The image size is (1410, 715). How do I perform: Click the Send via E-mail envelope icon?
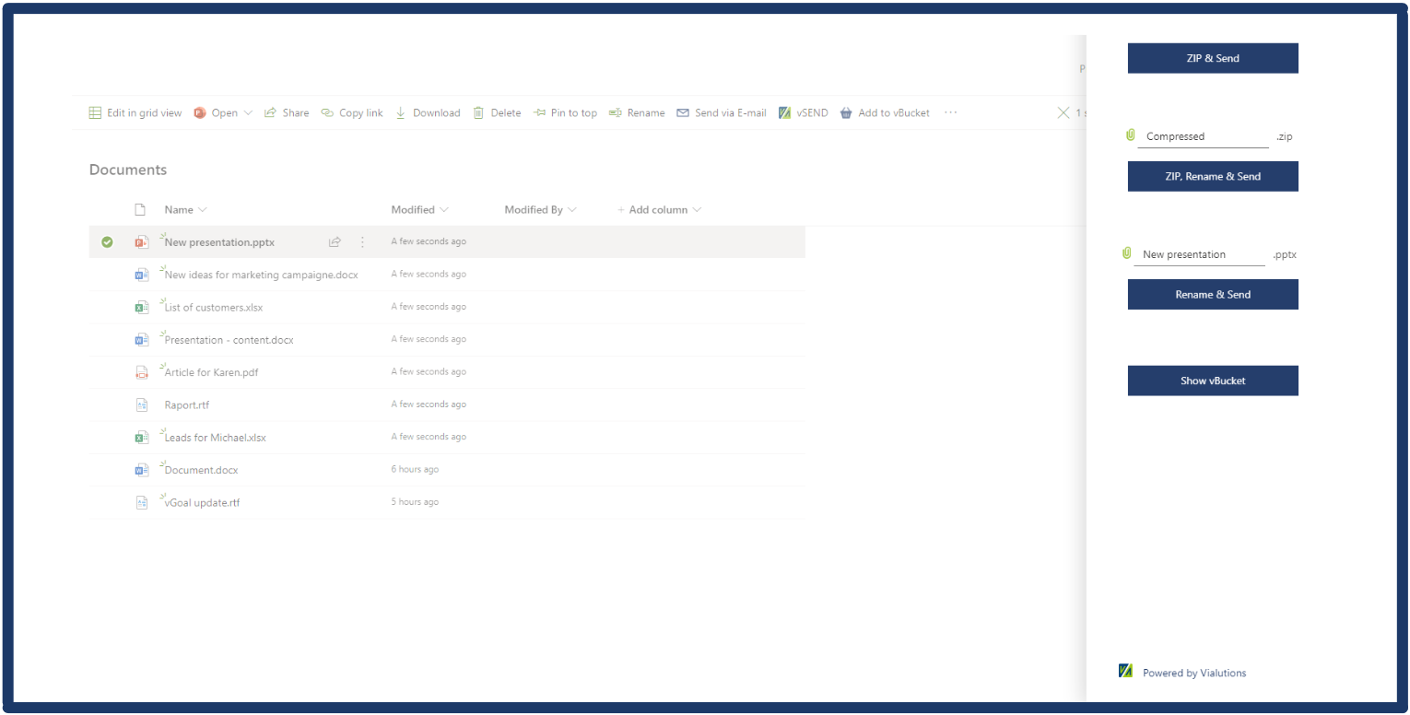pos(683,113)
